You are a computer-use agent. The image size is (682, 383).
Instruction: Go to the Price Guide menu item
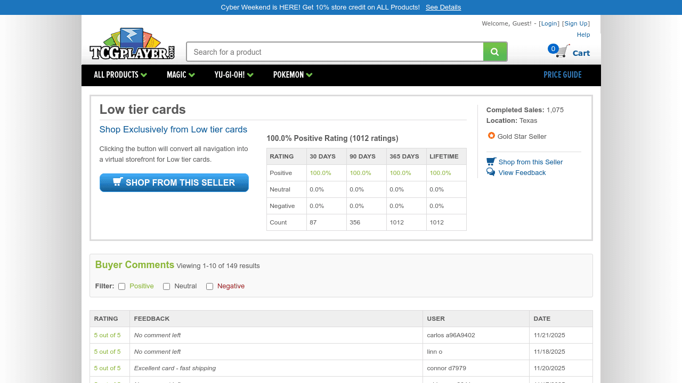(x=562, y=75)
